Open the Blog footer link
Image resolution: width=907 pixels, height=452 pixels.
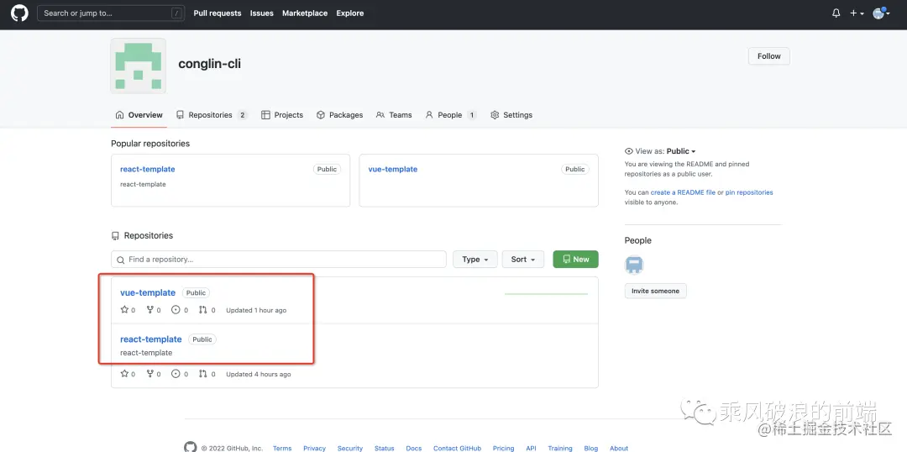coord(590,449)
